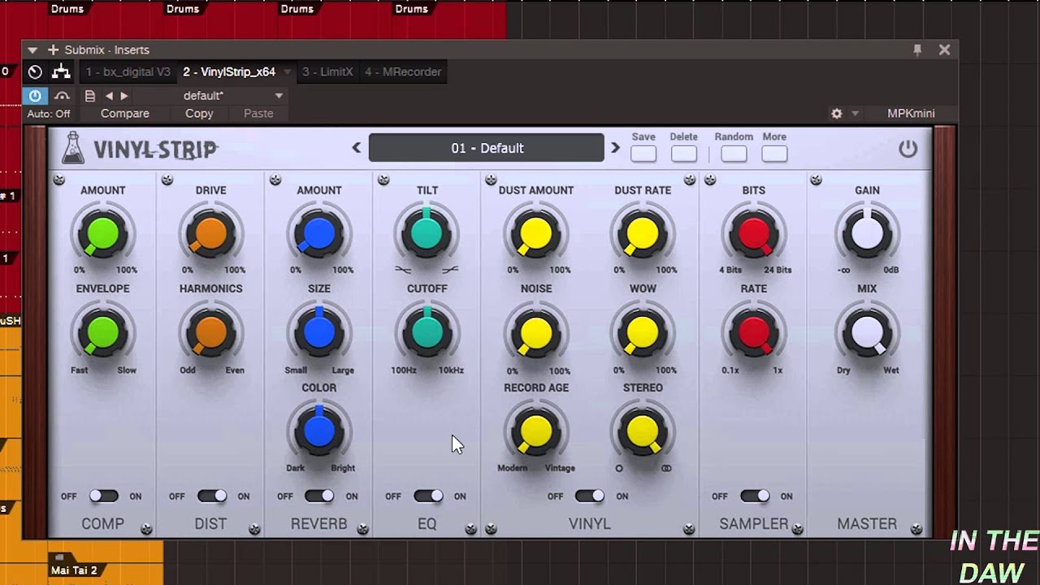The image size is (1040, 585).
Task: Click the automation read icon next to power
Action: pyautogui.click(x=62, y=96)
